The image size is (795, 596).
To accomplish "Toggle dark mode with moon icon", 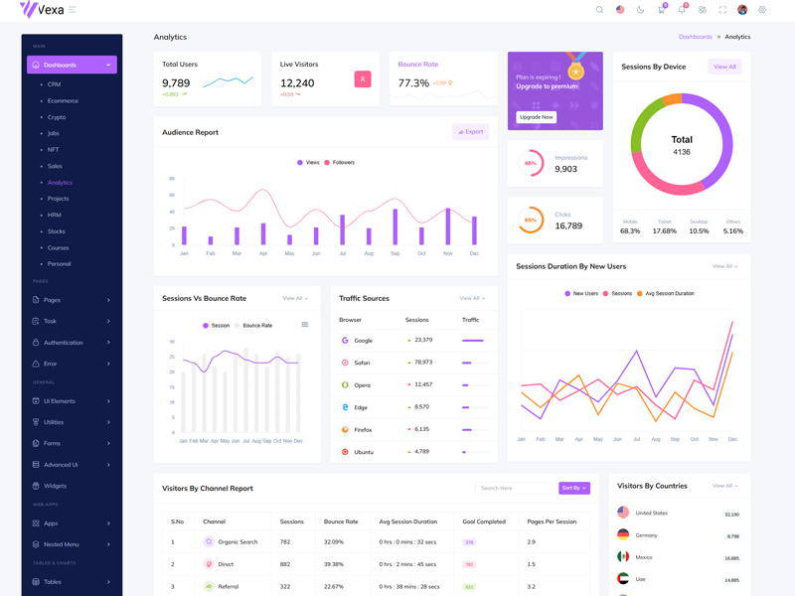I will click(x=640, y=10).
